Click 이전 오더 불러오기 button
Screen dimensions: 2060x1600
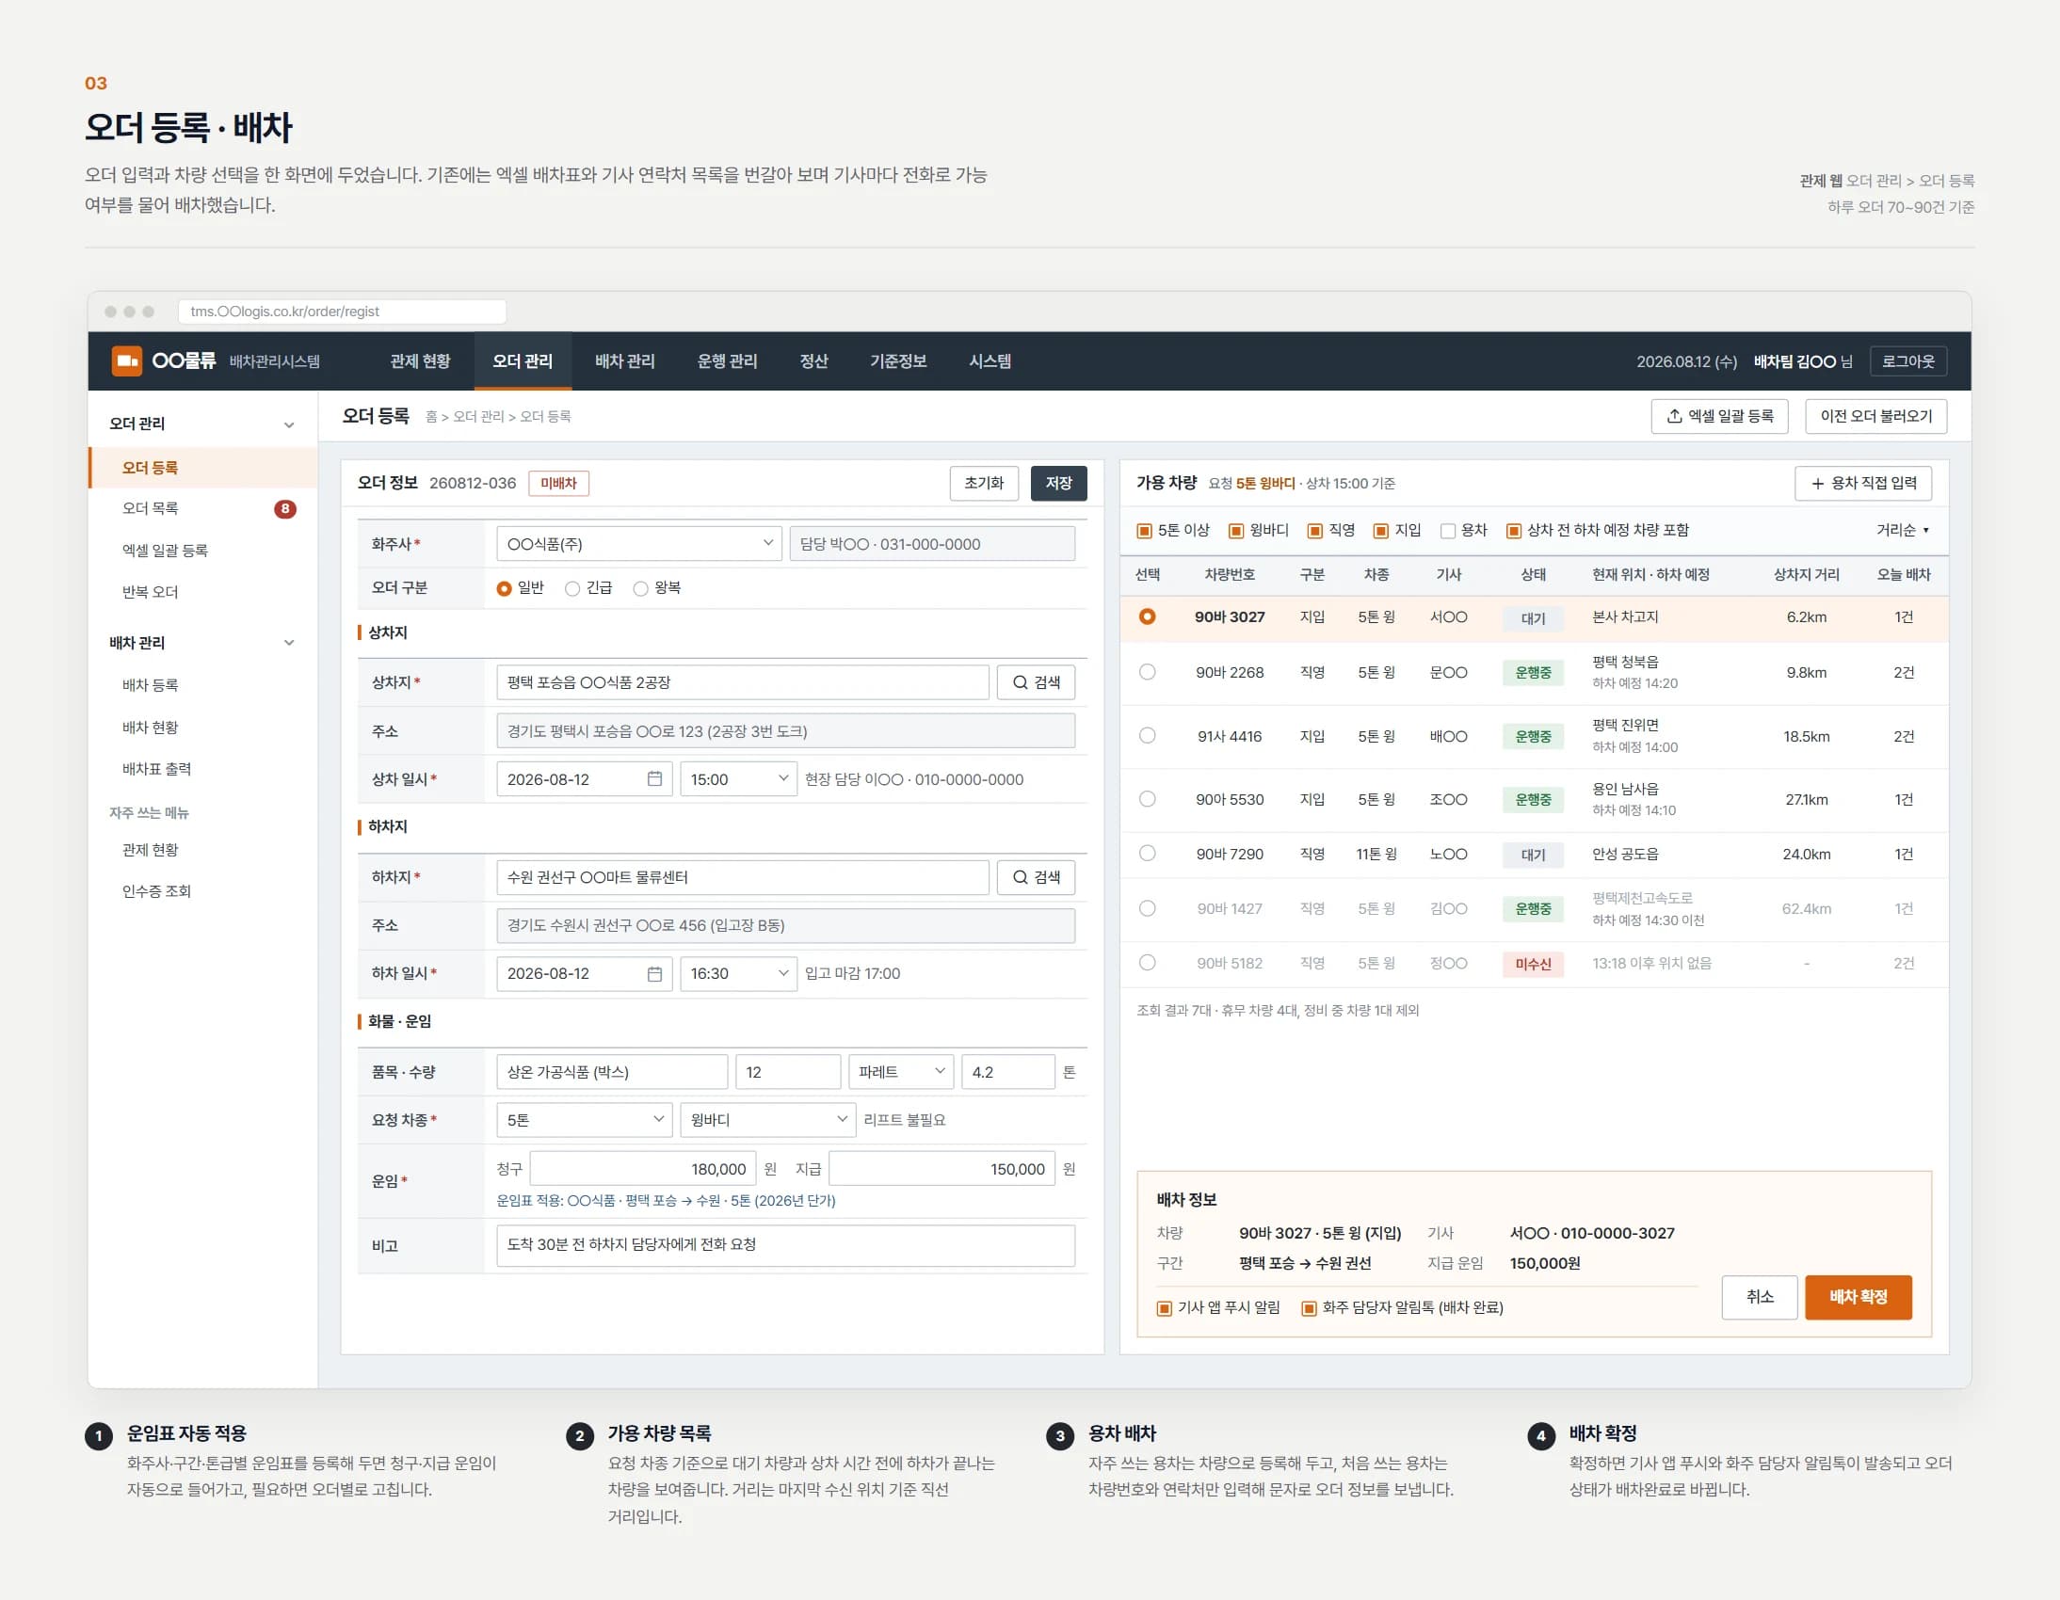pos(1875,416)
